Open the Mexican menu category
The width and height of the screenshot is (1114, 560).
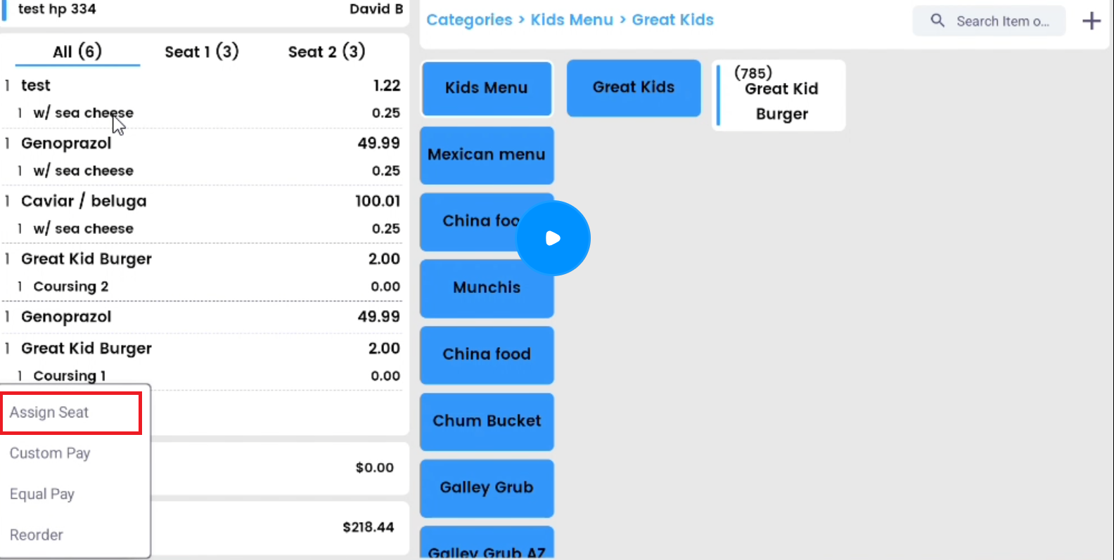click(x=486, y=155)
